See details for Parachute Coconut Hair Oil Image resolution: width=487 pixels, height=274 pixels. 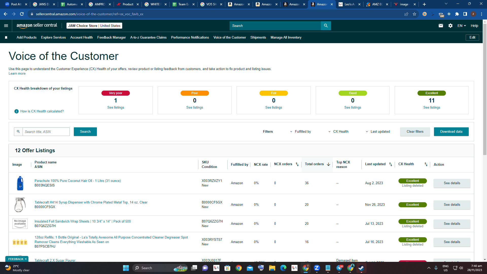[x=452, y=183]
